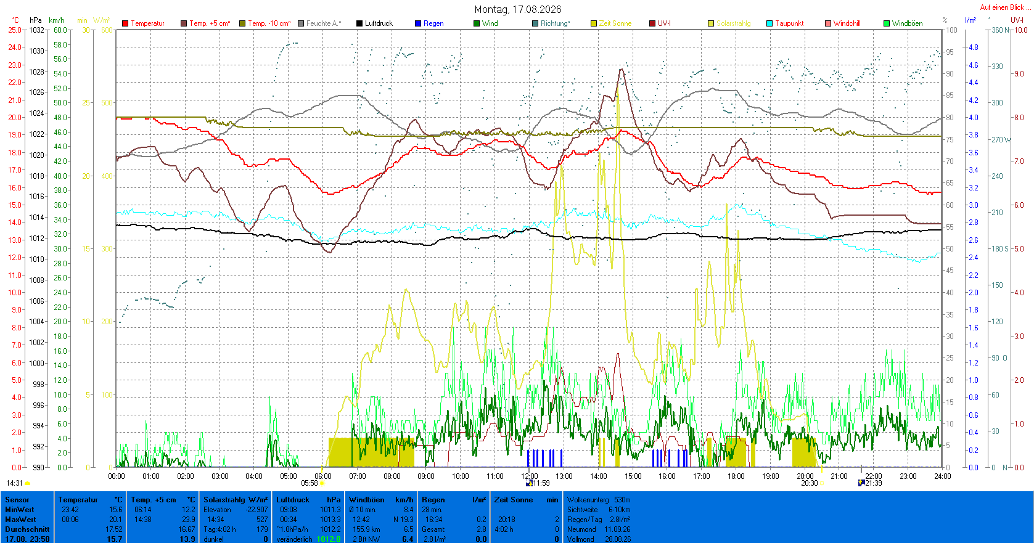Click the 'Durchschnitt' row label
Viewport: 1034px width, 543px height.
pyautogui.click(x=27, y=529)
